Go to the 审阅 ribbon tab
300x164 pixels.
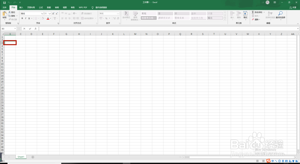point(57,8)
